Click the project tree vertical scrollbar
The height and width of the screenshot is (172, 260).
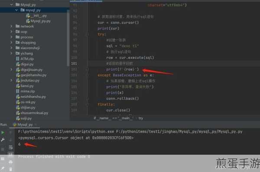68,38
